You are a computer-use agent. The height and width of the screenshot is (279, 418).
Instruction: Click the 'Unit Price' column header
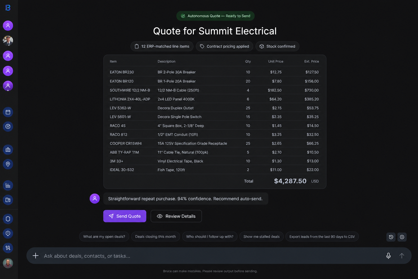276,62
